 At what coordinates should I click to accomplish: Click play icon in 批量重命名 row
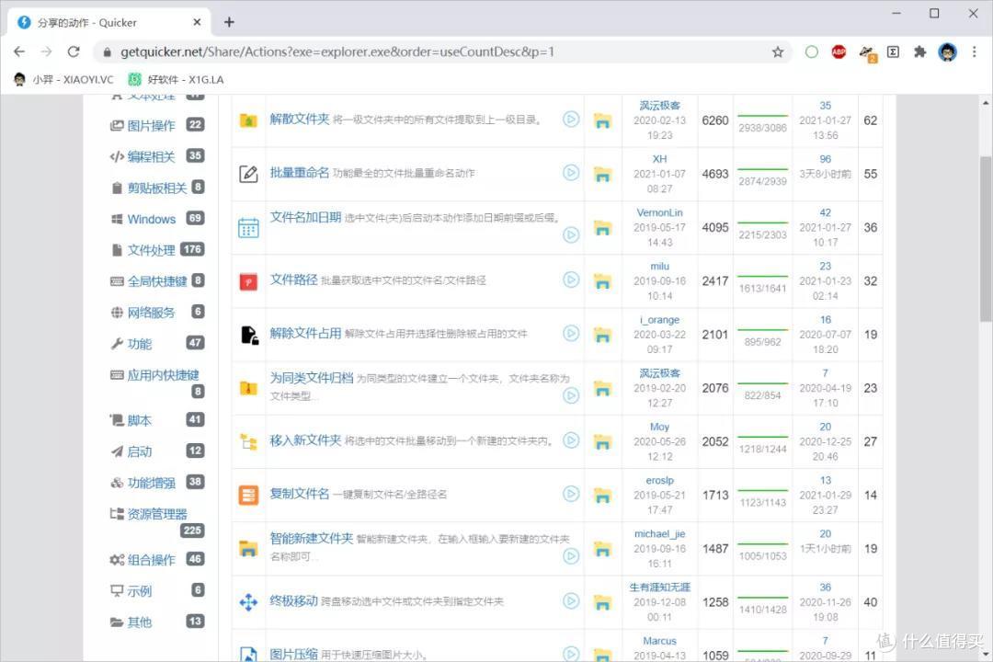pyautogui.click(x=571, y=172)
